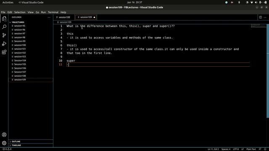Open the View menu
This screenshot has width=269, height=151.
(31, 12)
